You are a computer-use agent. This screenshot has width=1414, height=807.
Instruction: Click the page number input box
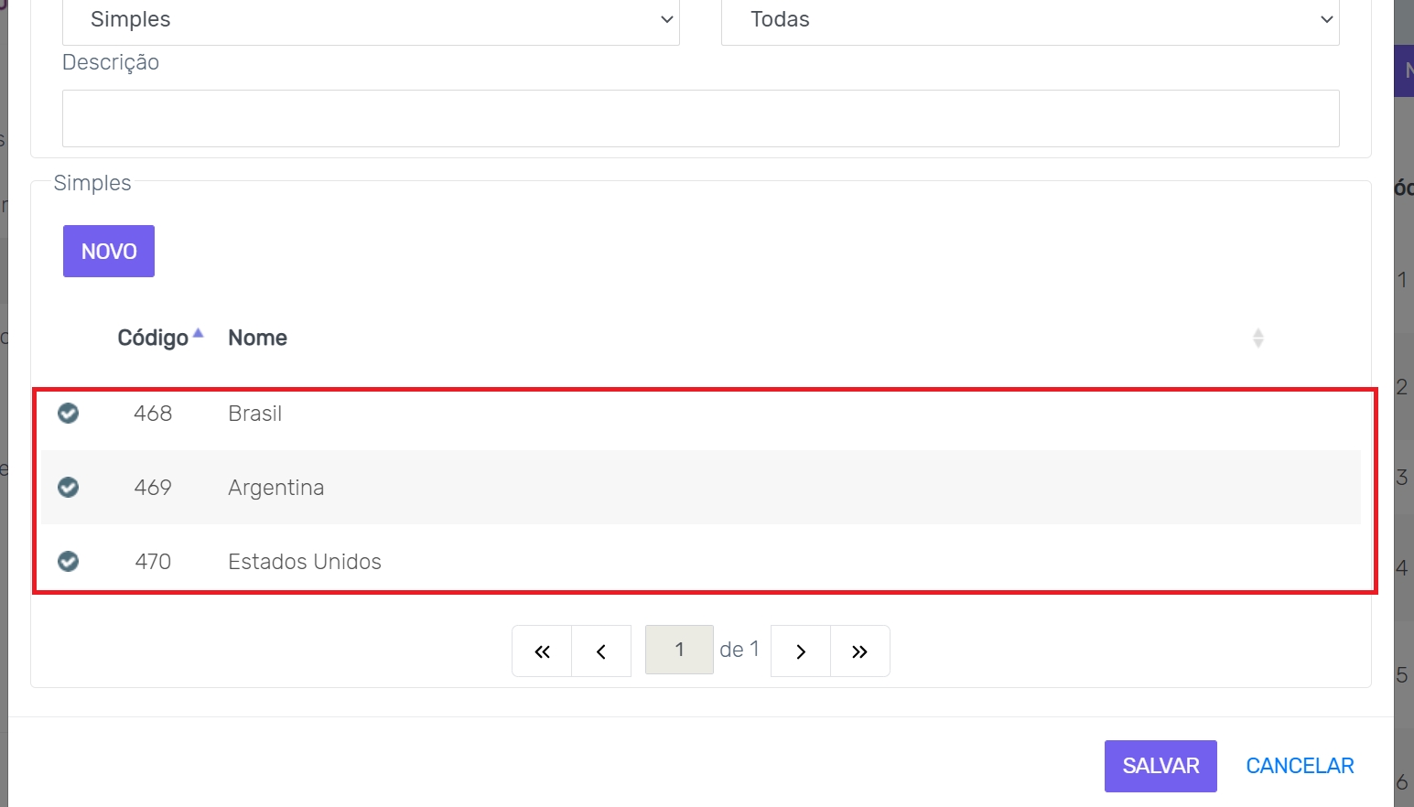[679, 650]
